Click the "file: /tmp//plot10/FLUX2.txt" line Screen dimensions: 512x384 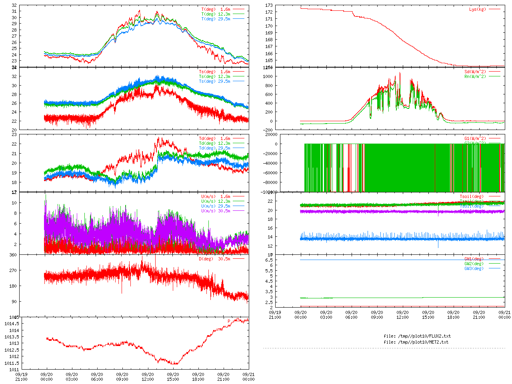click(x=417, y=336)
